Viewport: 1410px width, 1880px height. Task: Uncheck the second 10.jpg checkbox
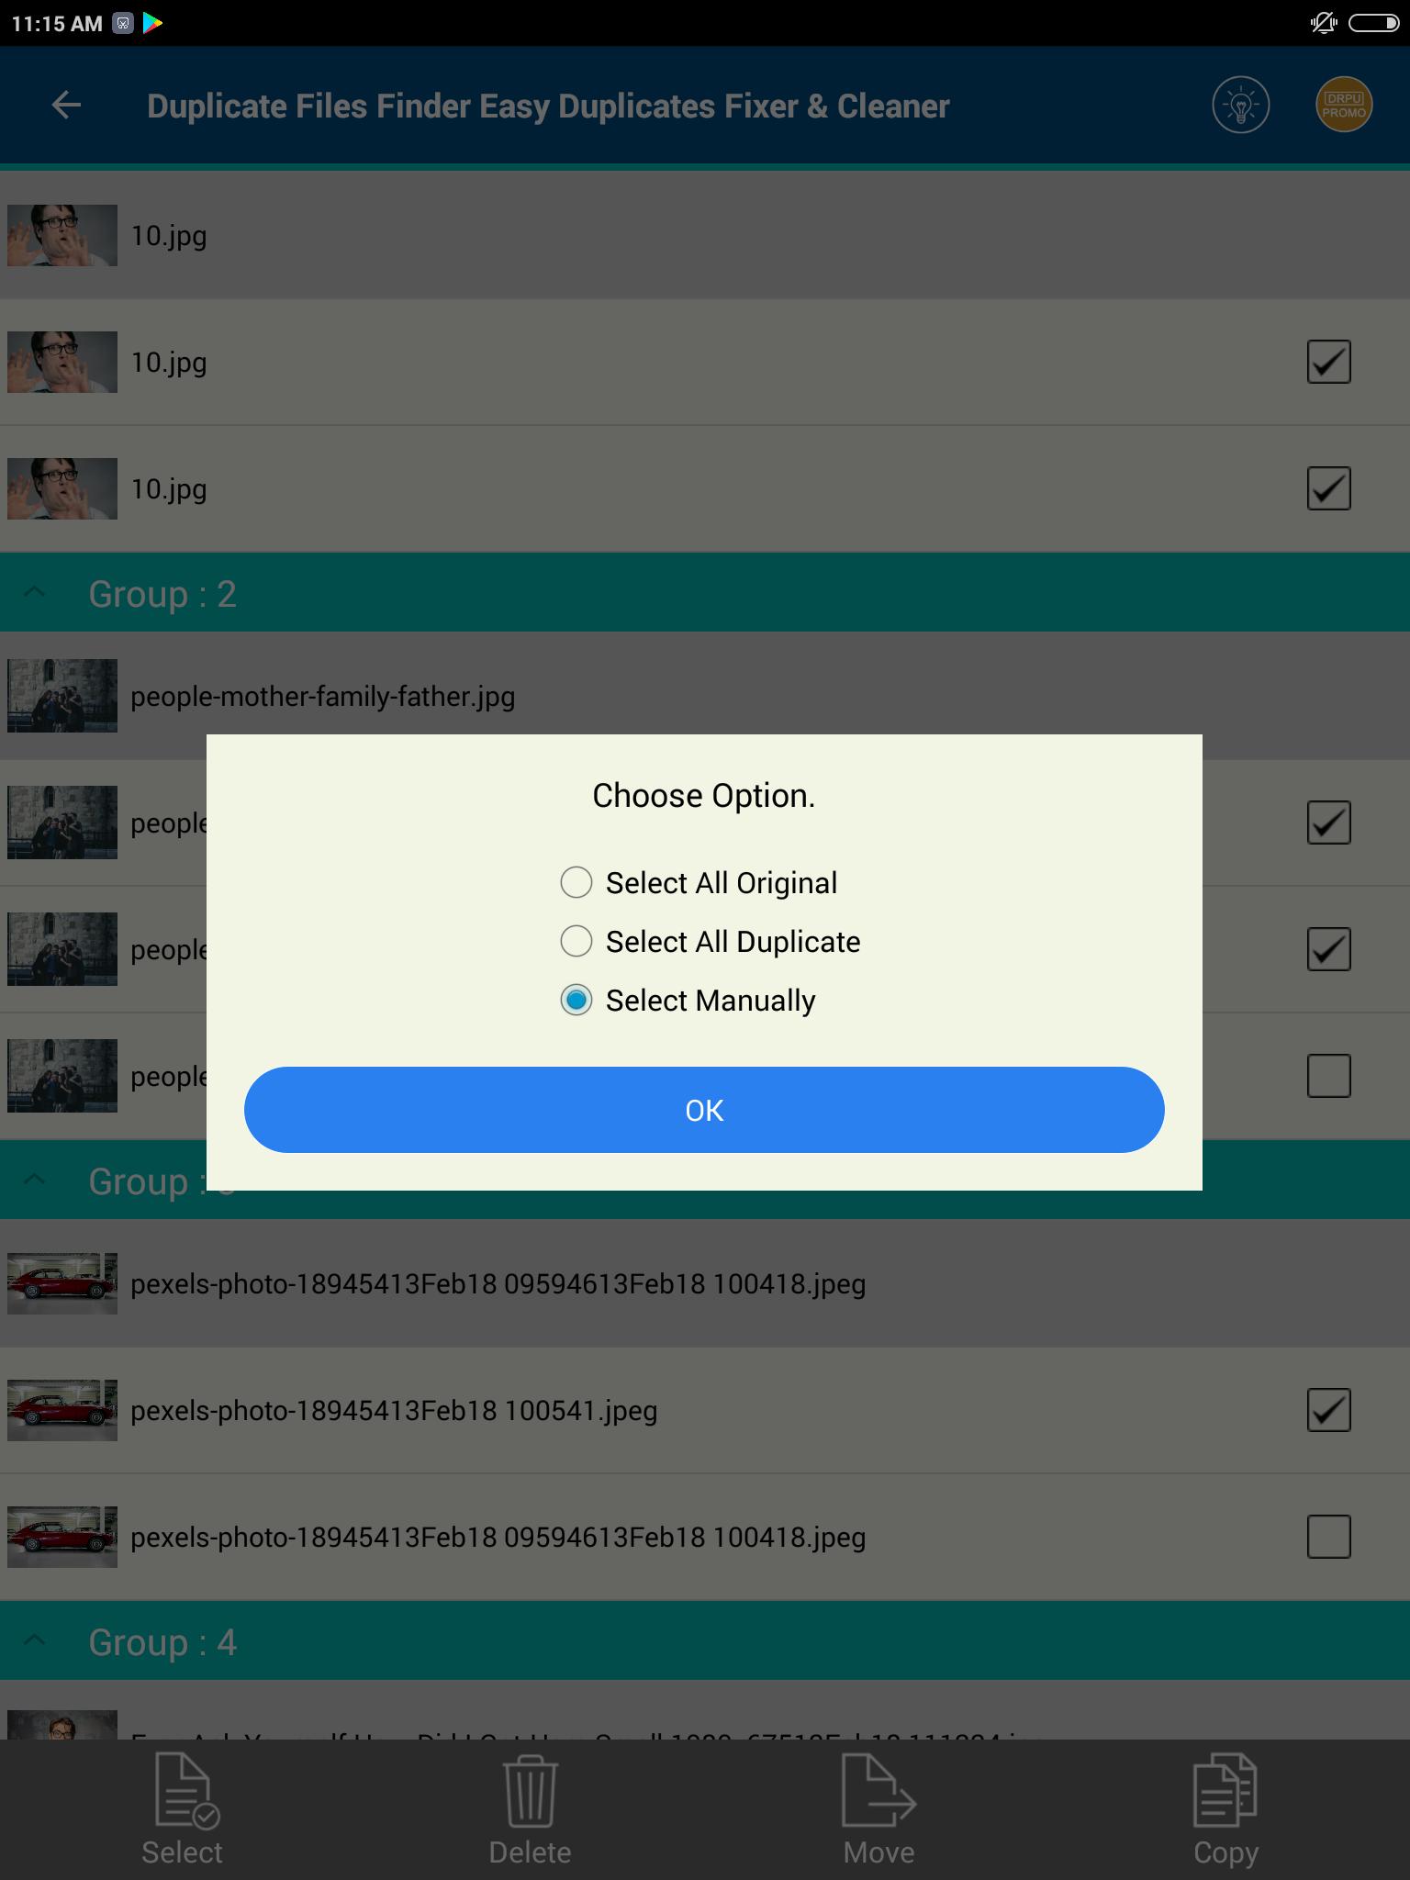pos(1328,362)
